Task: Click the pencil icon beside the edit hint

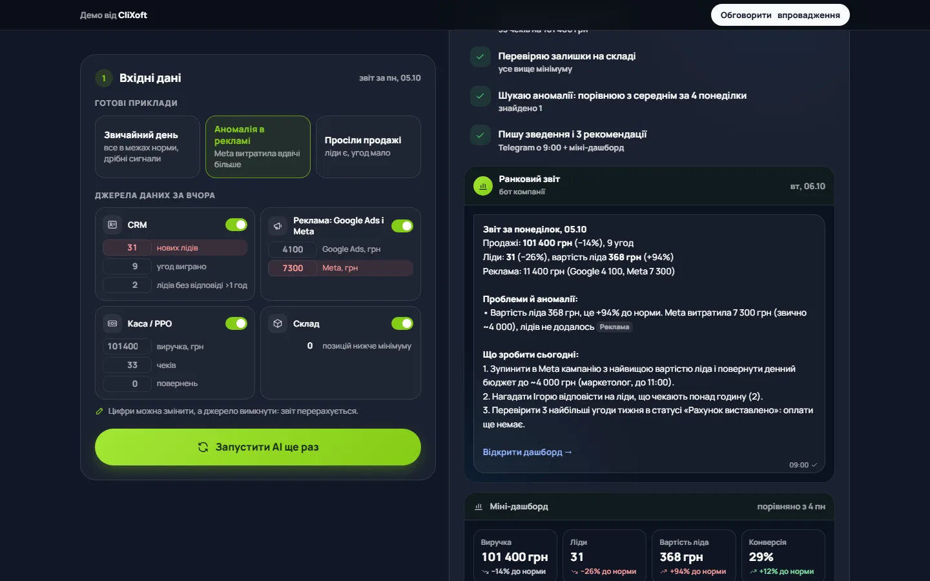Action: tap(99, 411)
